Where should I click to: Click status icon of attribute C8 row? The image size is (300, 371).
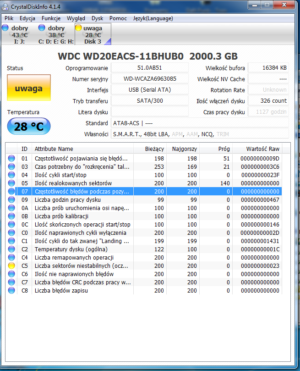click(11, 290)
